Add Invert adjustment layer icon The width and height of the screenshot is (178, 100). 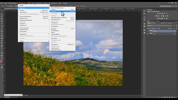click(x=158, y=18)
